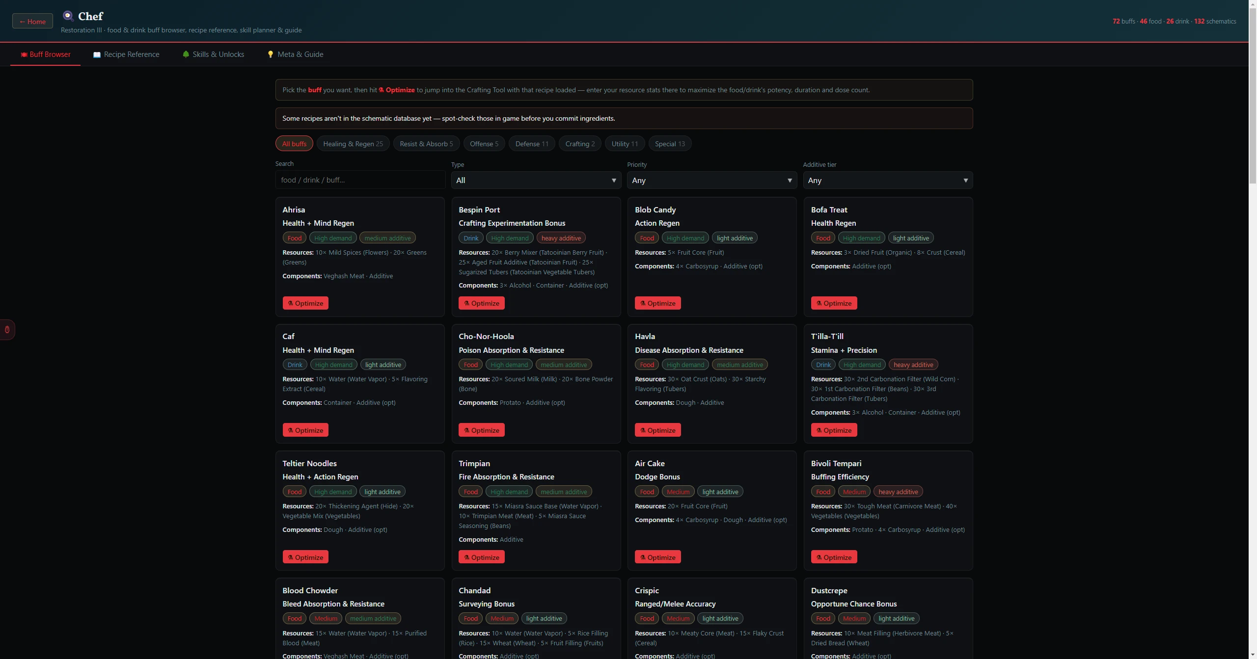Click the Bespin Port card title
1257x659 pixels.
coord(479,210)
